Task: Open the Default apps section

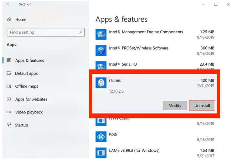Action: [x=26, y=73]
